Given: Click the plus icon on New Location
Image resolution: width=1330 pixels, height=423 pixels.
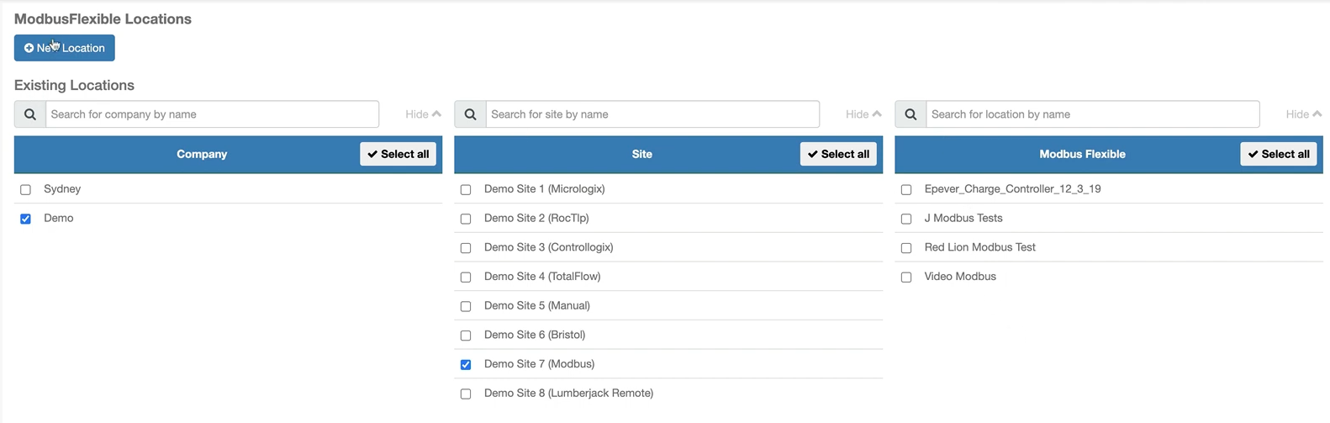Looking at the screenshot, I should tap(29, 48).
